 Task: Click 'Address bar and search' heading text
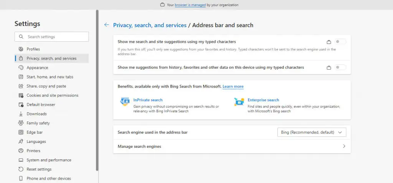click(x=223, y=25)
